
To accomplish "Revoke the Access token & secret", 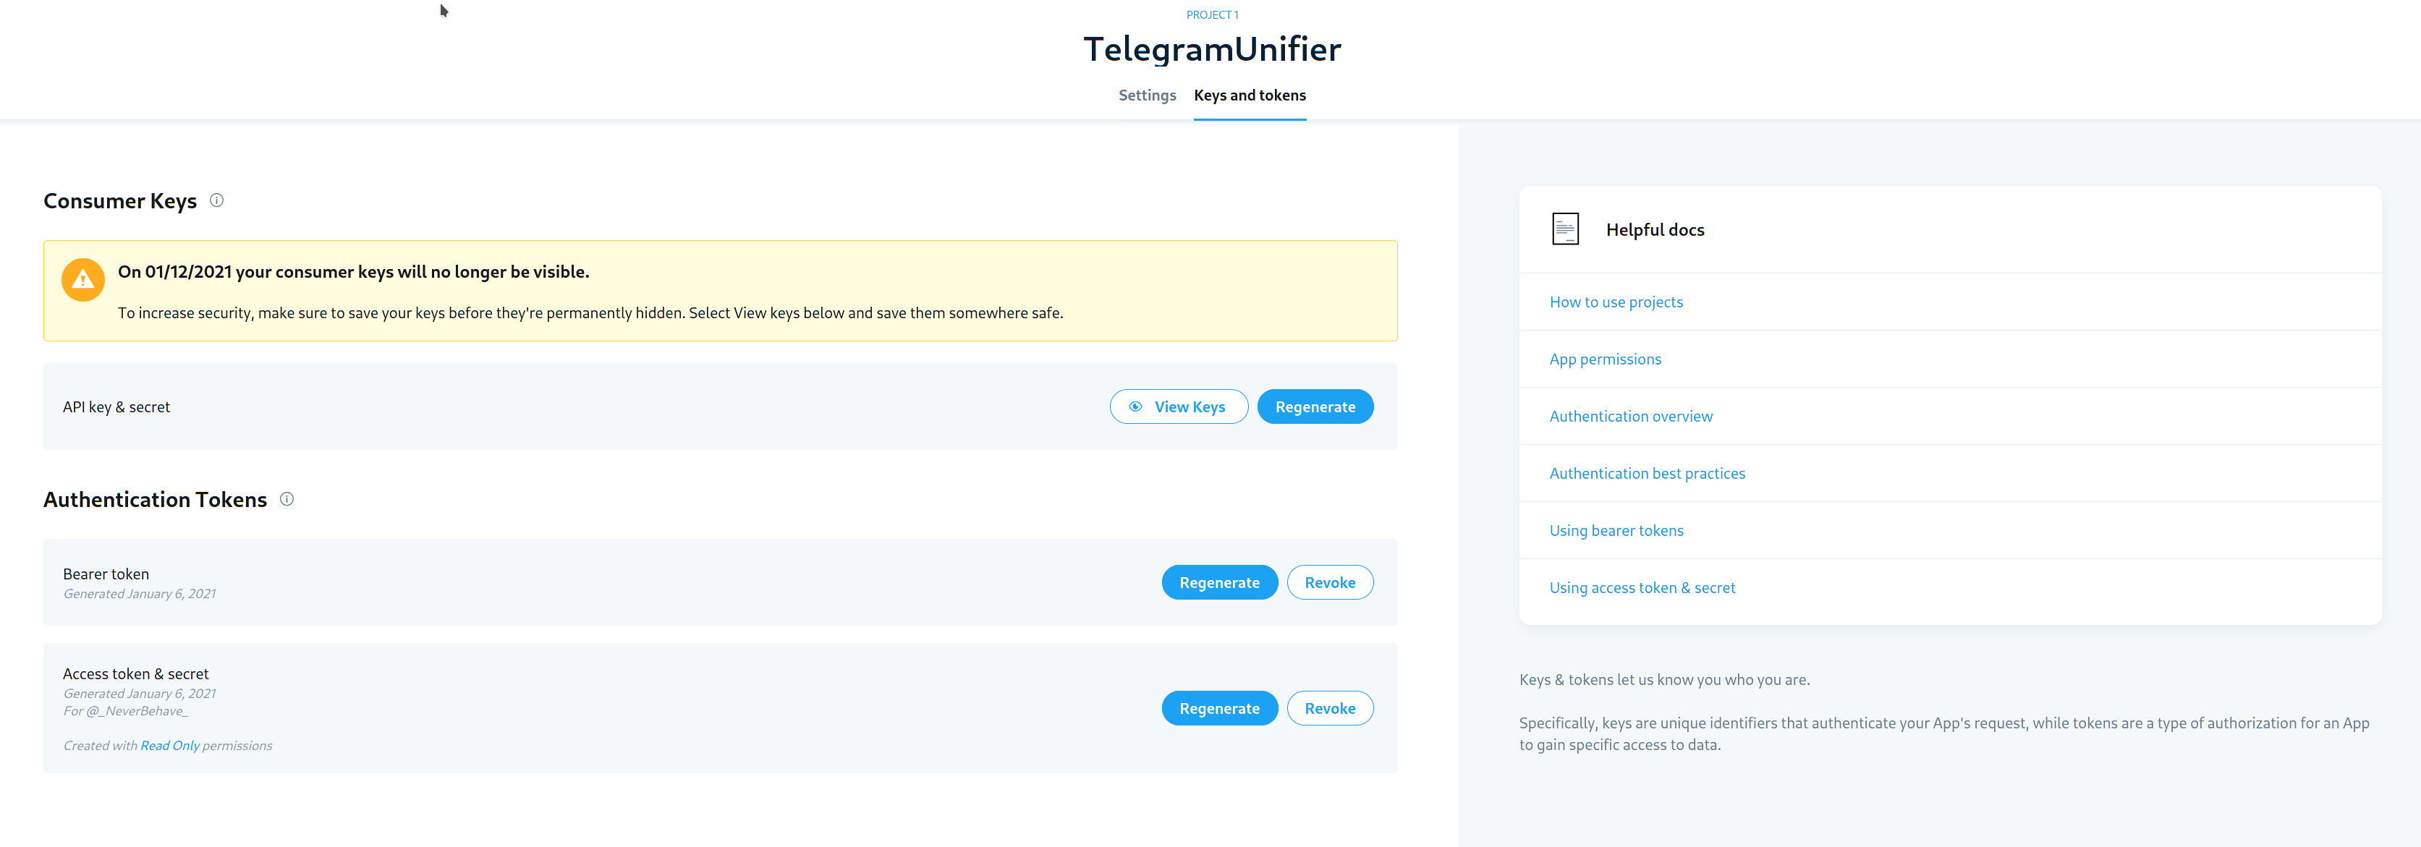I will coord(1329,708).
